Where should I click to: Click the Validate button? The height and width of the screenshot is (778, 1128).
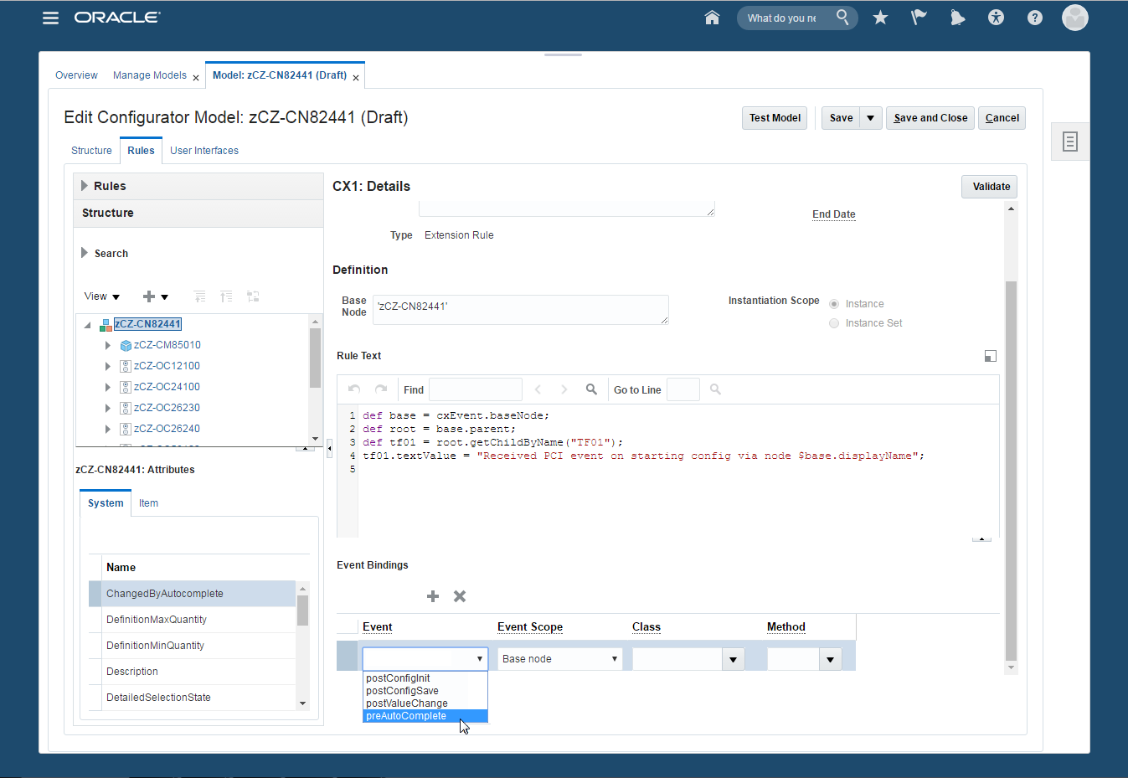pos(991,187)
